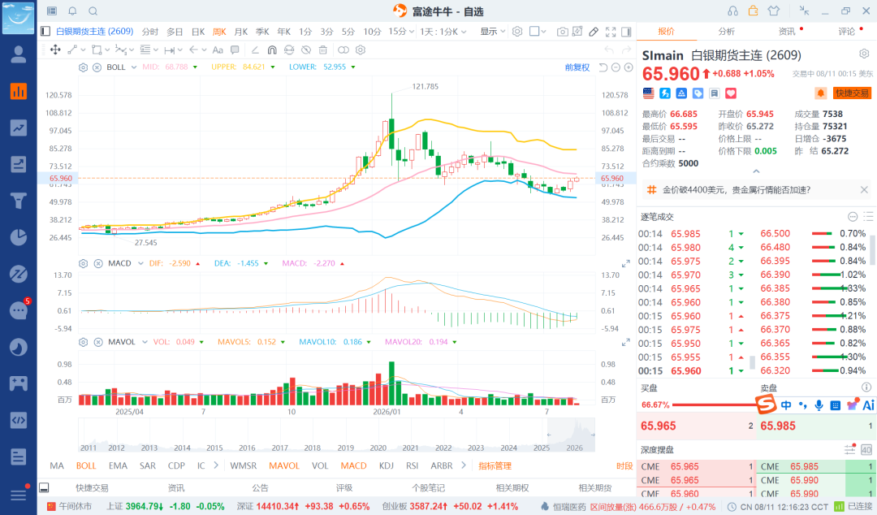The width and height of the screenshot is (877, 515).
Task: Open the 显示 display dropdown
Action: (x=493, y=32)
